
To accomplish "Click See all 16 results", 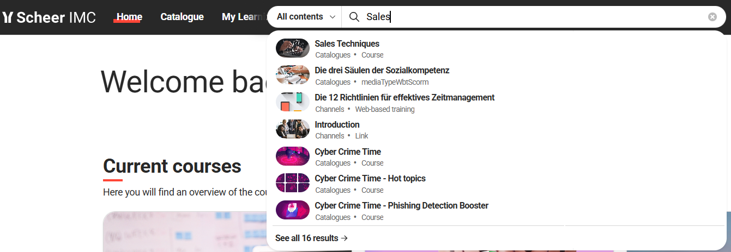I will click(311, 238).
